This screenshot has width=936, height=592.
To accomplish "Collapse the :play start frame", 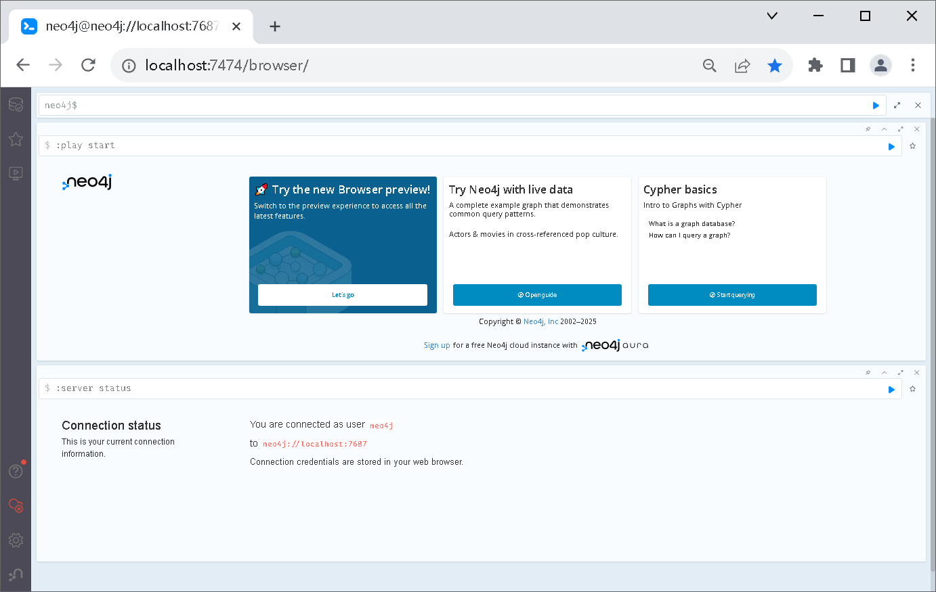I will pos(884,129).
